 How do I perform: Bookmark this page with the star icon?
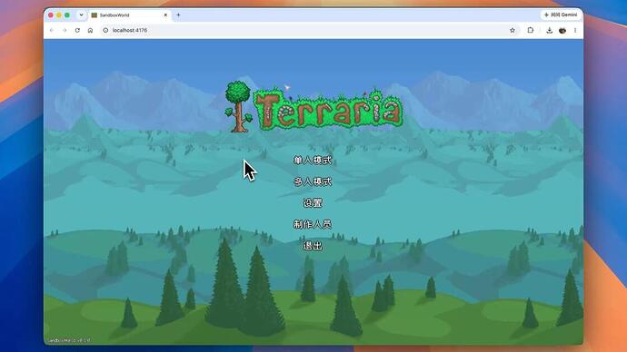click(513, 30)
